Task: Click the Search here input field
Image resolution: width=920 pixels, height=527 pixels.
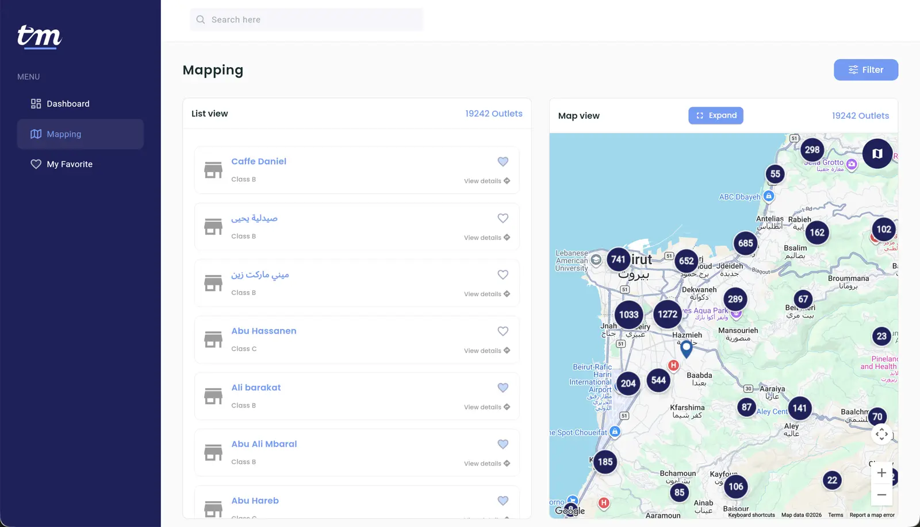Action: (x=306, y=20)
